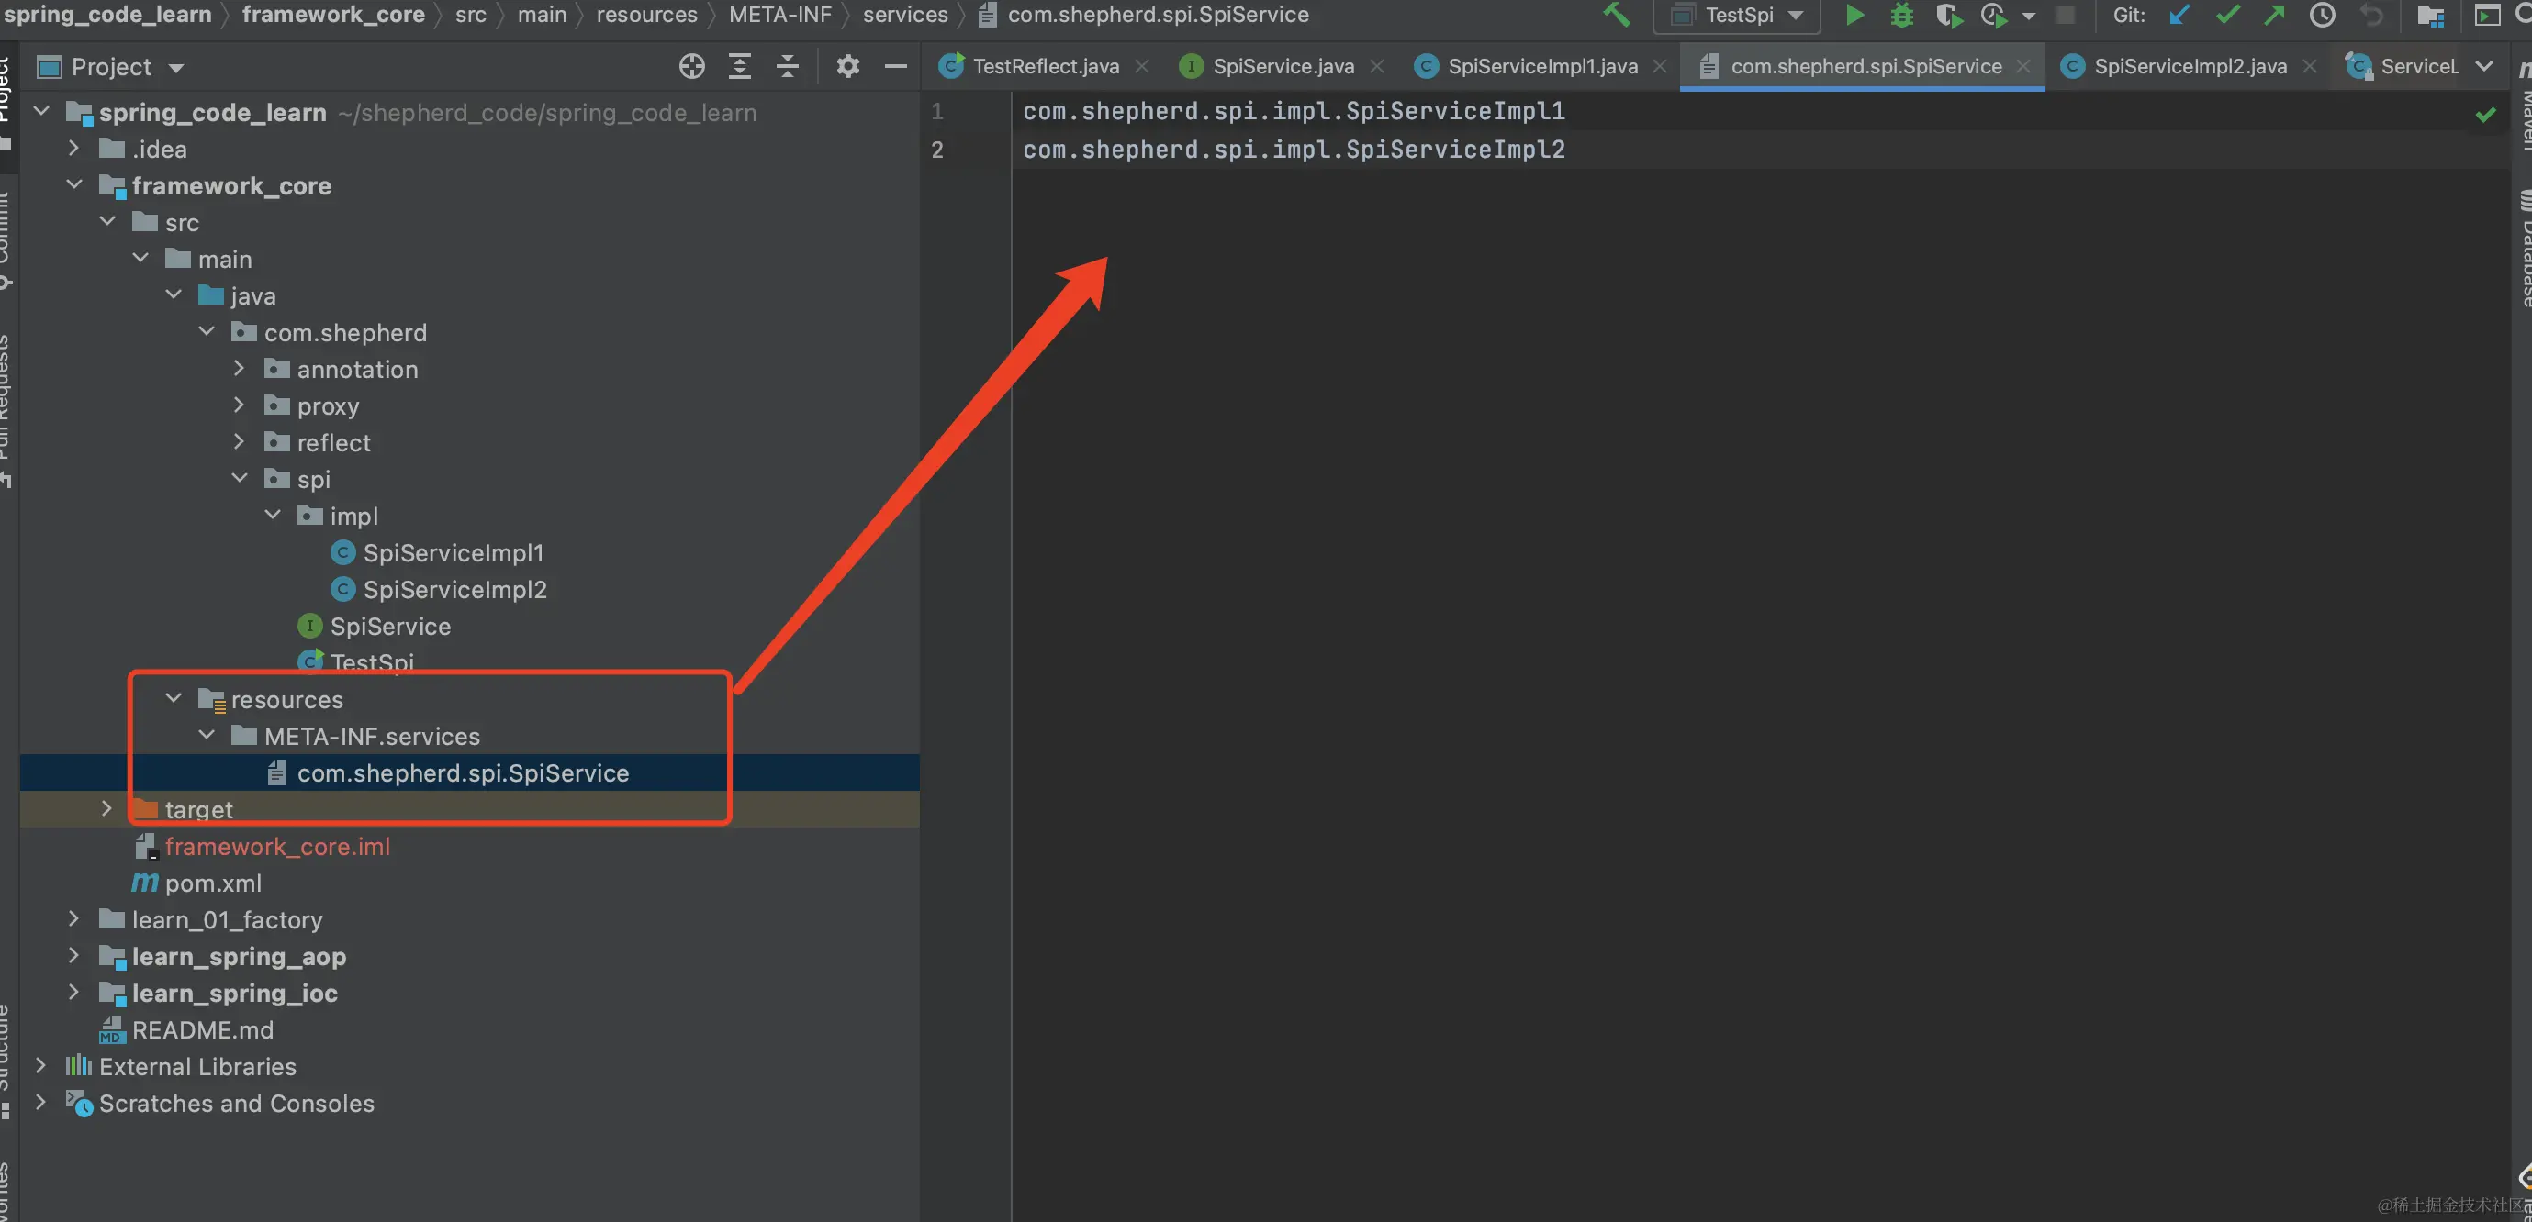
Task: Expand External Libraries node
Action: 41,1066
